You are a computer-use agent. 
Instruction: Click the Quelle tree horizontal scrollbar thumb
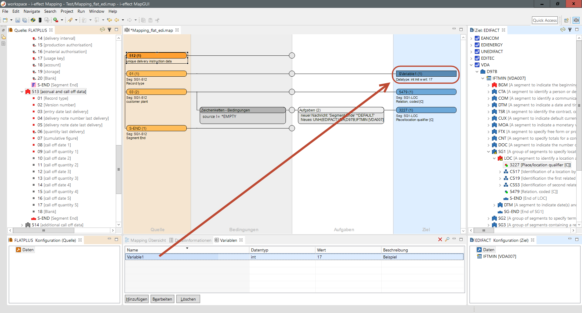point(44,231)
